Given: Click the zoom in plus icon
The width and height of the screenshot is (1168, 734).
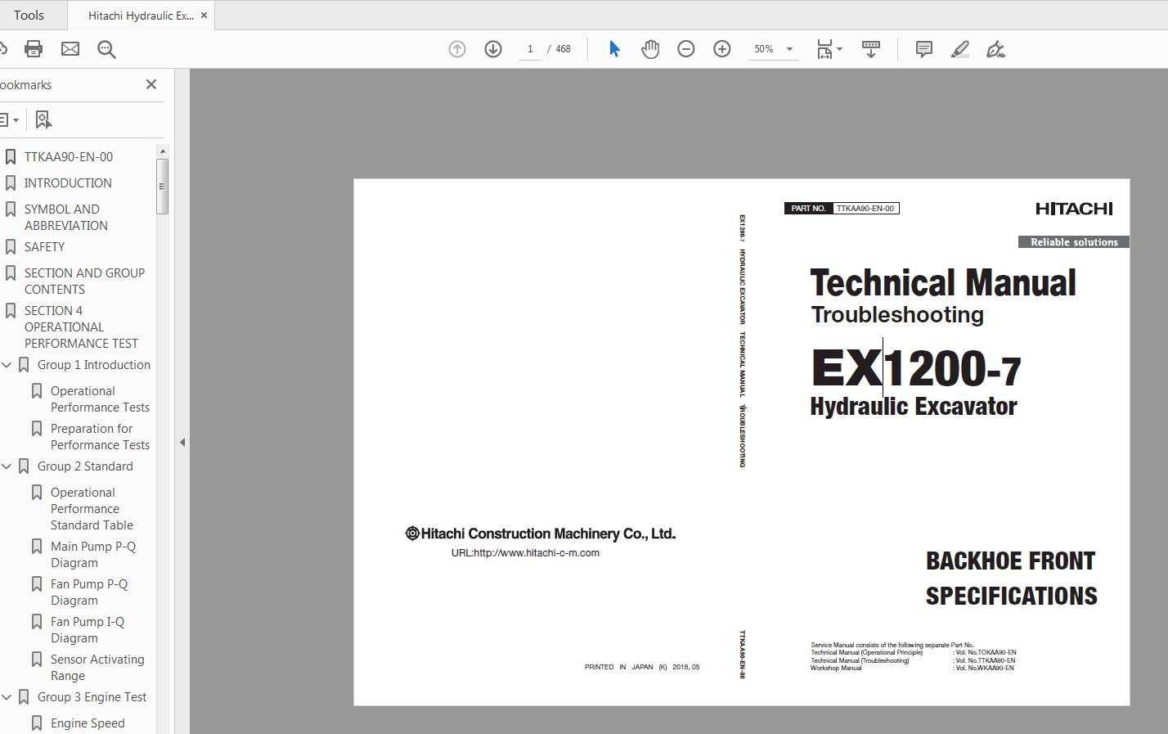Looking at the screenshot, I should click(722, 49).
